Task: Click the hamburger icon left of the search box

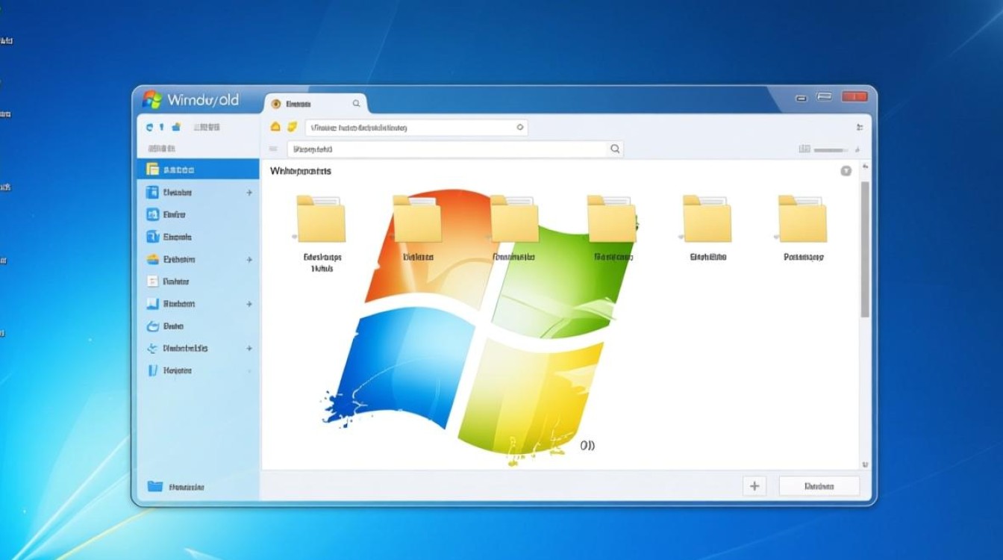Action: tap(275, 148)
